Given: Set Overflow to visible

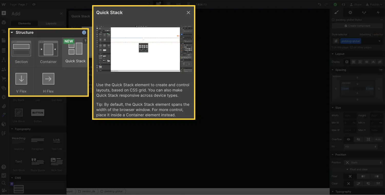Looking at the screenshot, I should pos(348,139).
